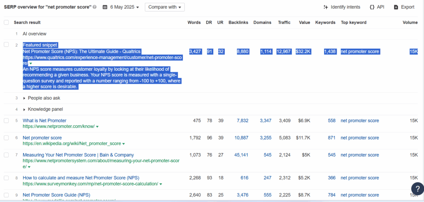424x202 pixels.
Task: Click keywords value 558
Action: (332, 120)
